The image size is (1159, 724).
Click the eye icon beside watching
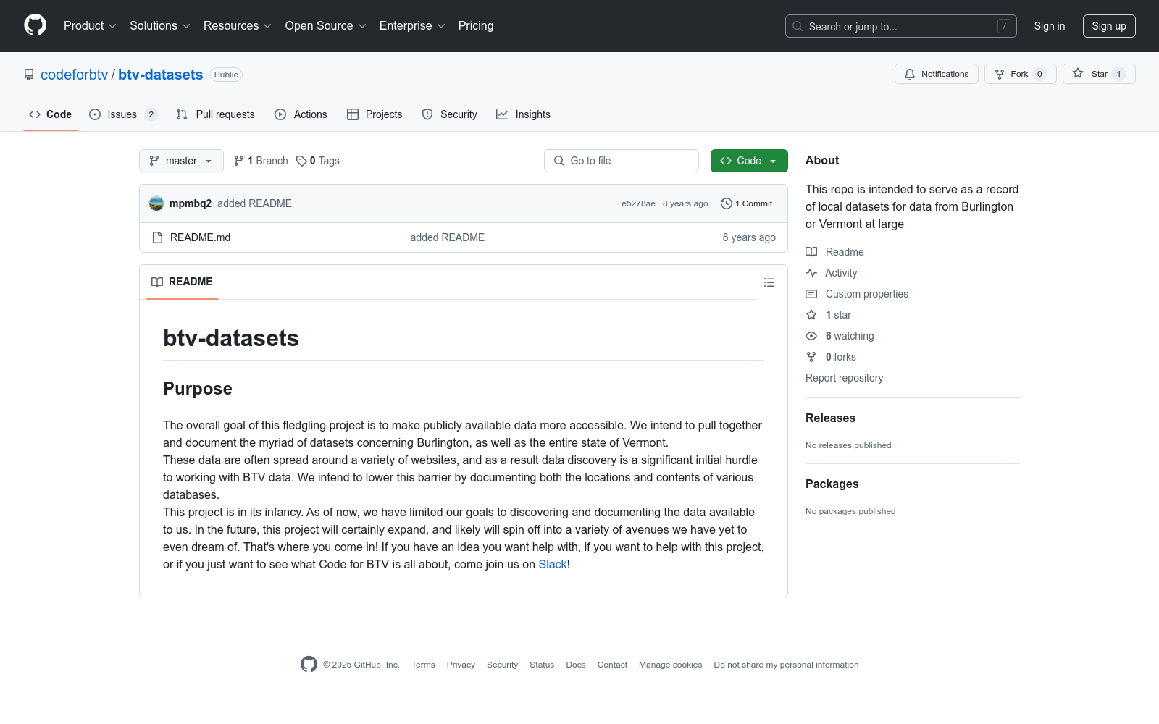[x=811, y=336]
